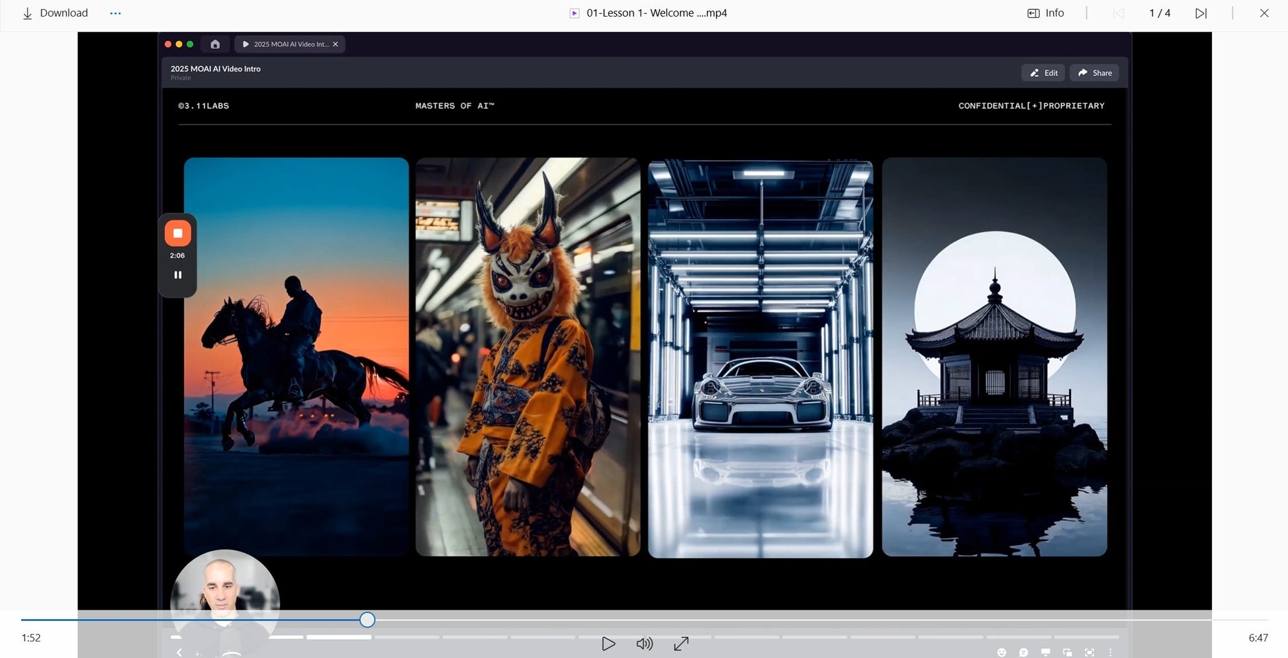Screen dimensions: 1288x658
Task: Select the horse rider silhouette thumbnail
Action: coord(296,356)
